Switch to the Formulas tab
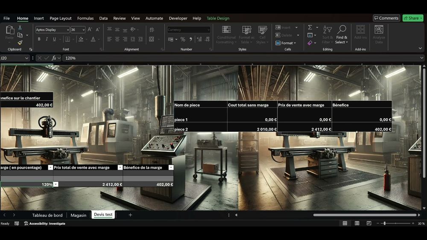 85,18
